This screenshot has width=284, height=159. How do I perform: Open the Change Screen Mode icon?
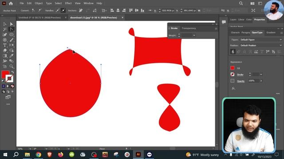click(8, 97)
